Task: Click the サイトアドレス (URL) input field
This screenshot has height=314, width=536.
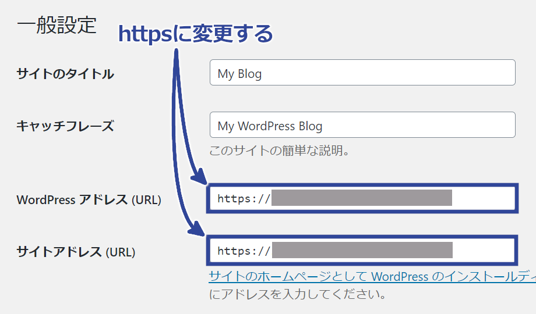Action: 362,251
